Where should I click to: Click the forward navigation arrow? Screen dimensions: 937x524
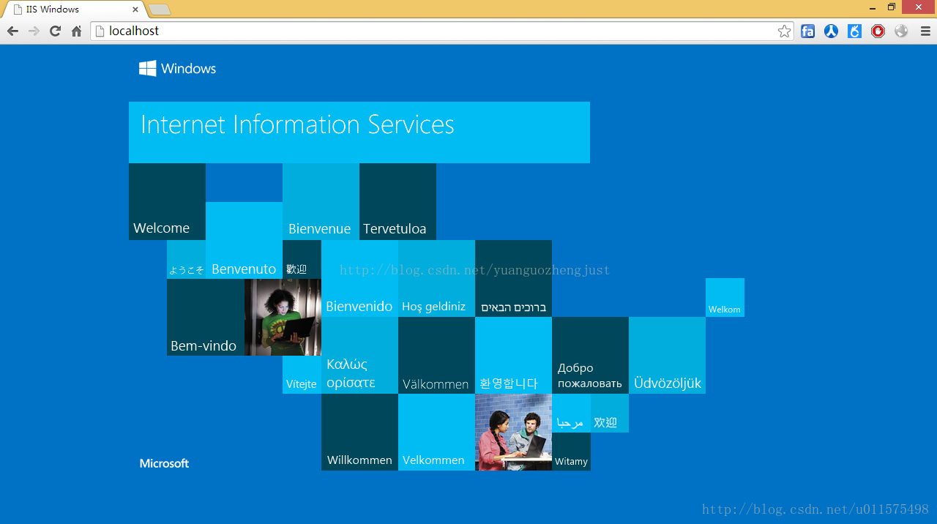click(x=34, y=31)
